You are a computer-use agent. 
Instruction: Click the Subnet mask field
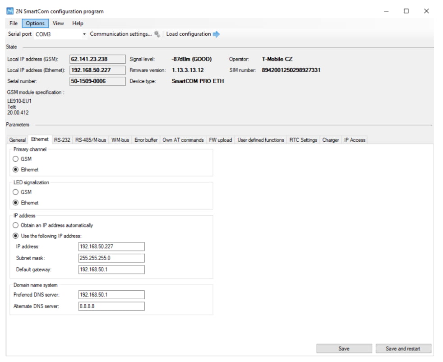click(111, 258)
